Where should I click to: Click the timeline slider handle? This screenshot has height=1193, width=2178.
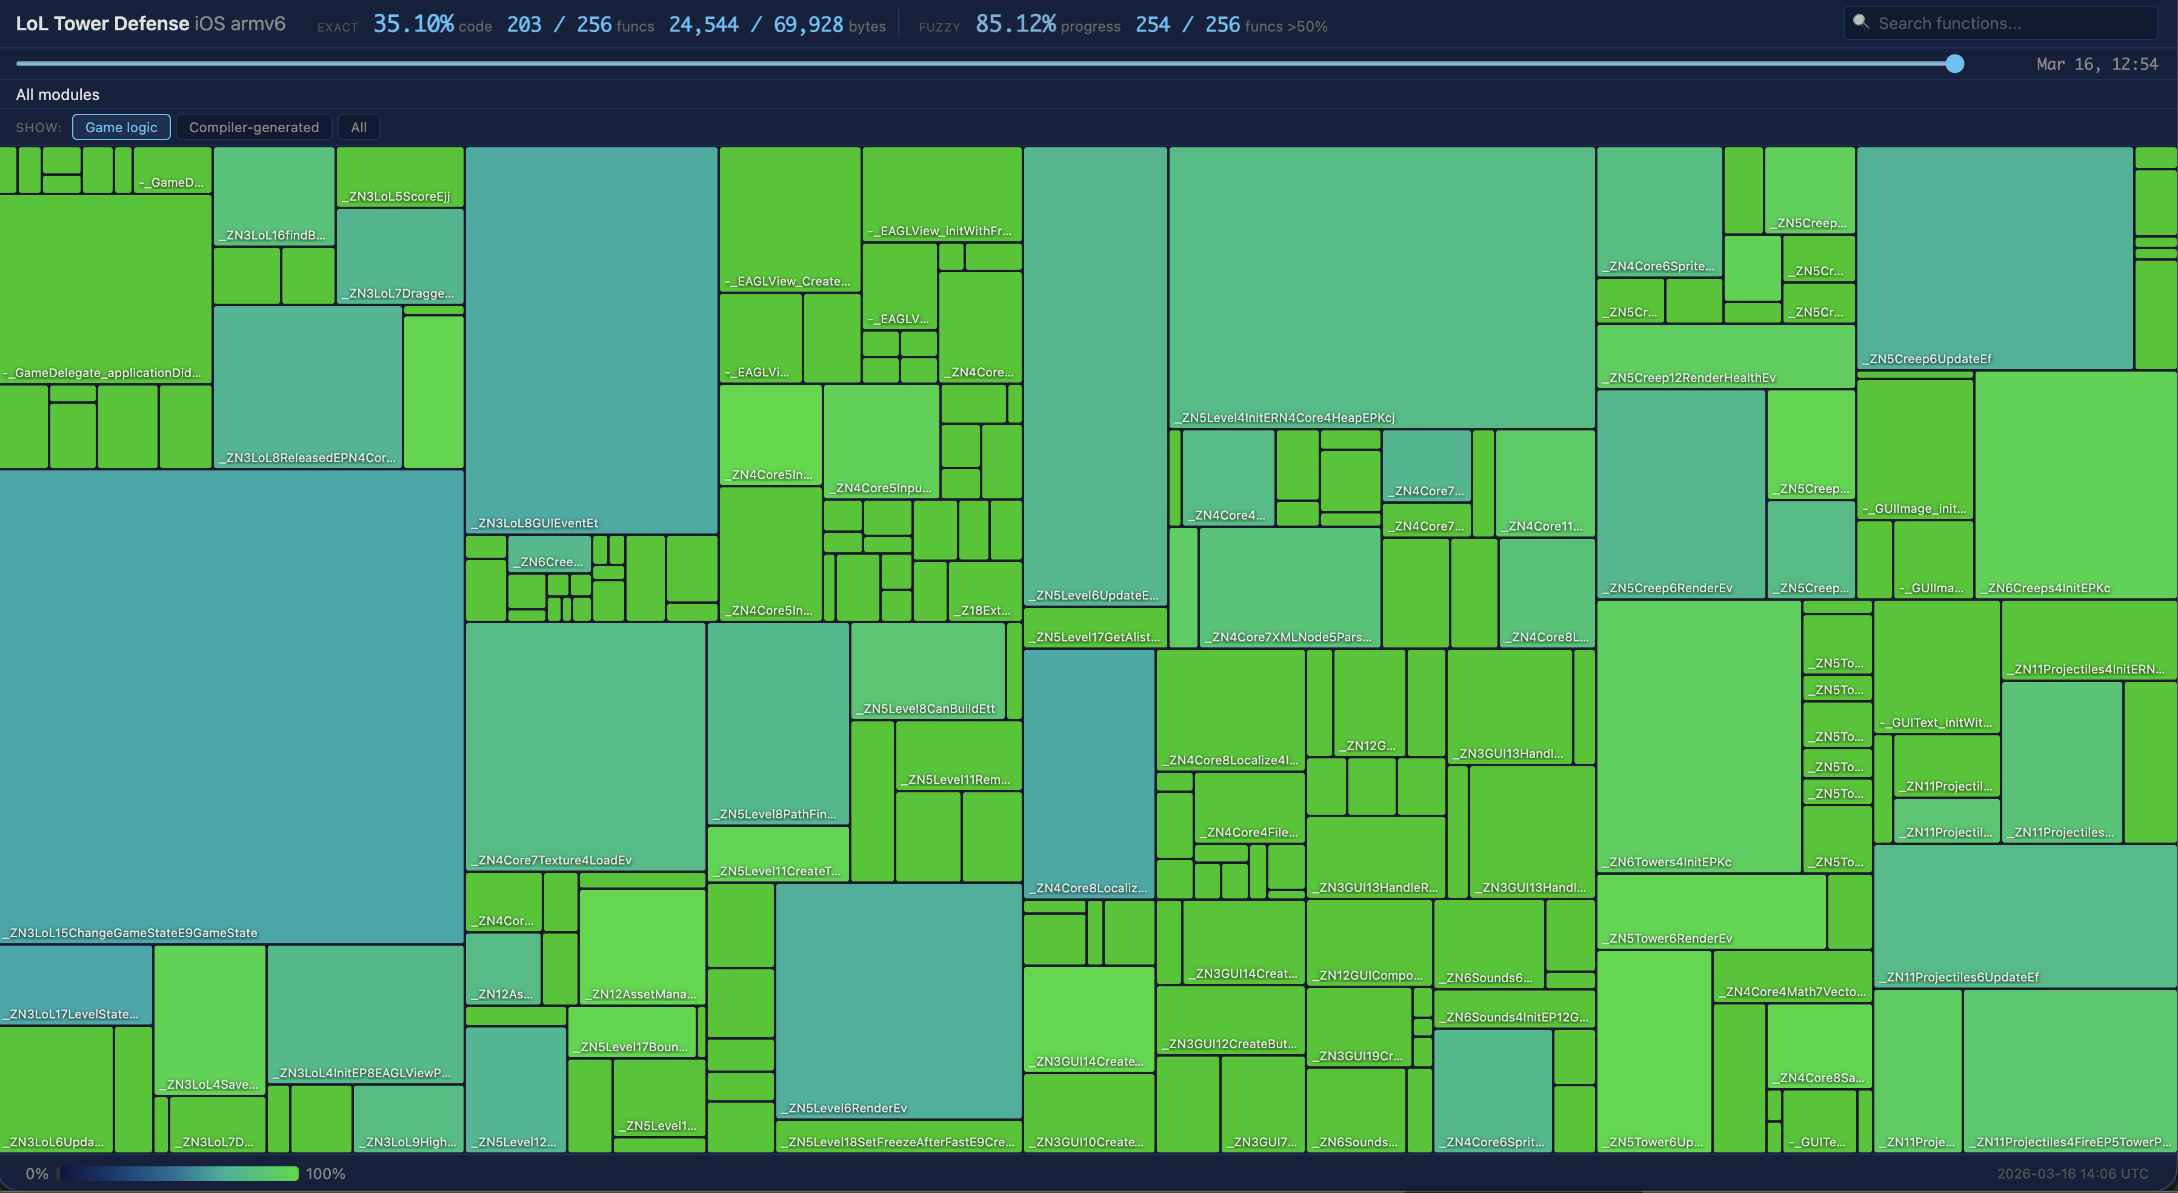pyautogui.click(x=1954, y=64)
